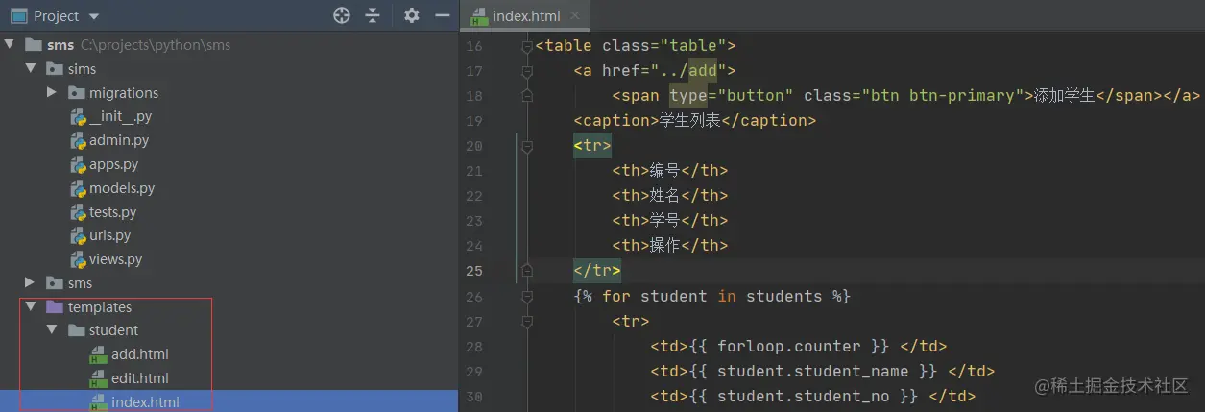1205x412 pixels.
Task: Select edit.html in student folder
Action: click(140, 378)
